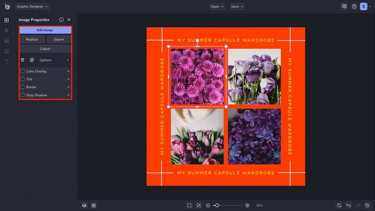Screen dimensions: 375x211
Task: Open the Save dropdown menu
Action: click(x=237, y=6)
